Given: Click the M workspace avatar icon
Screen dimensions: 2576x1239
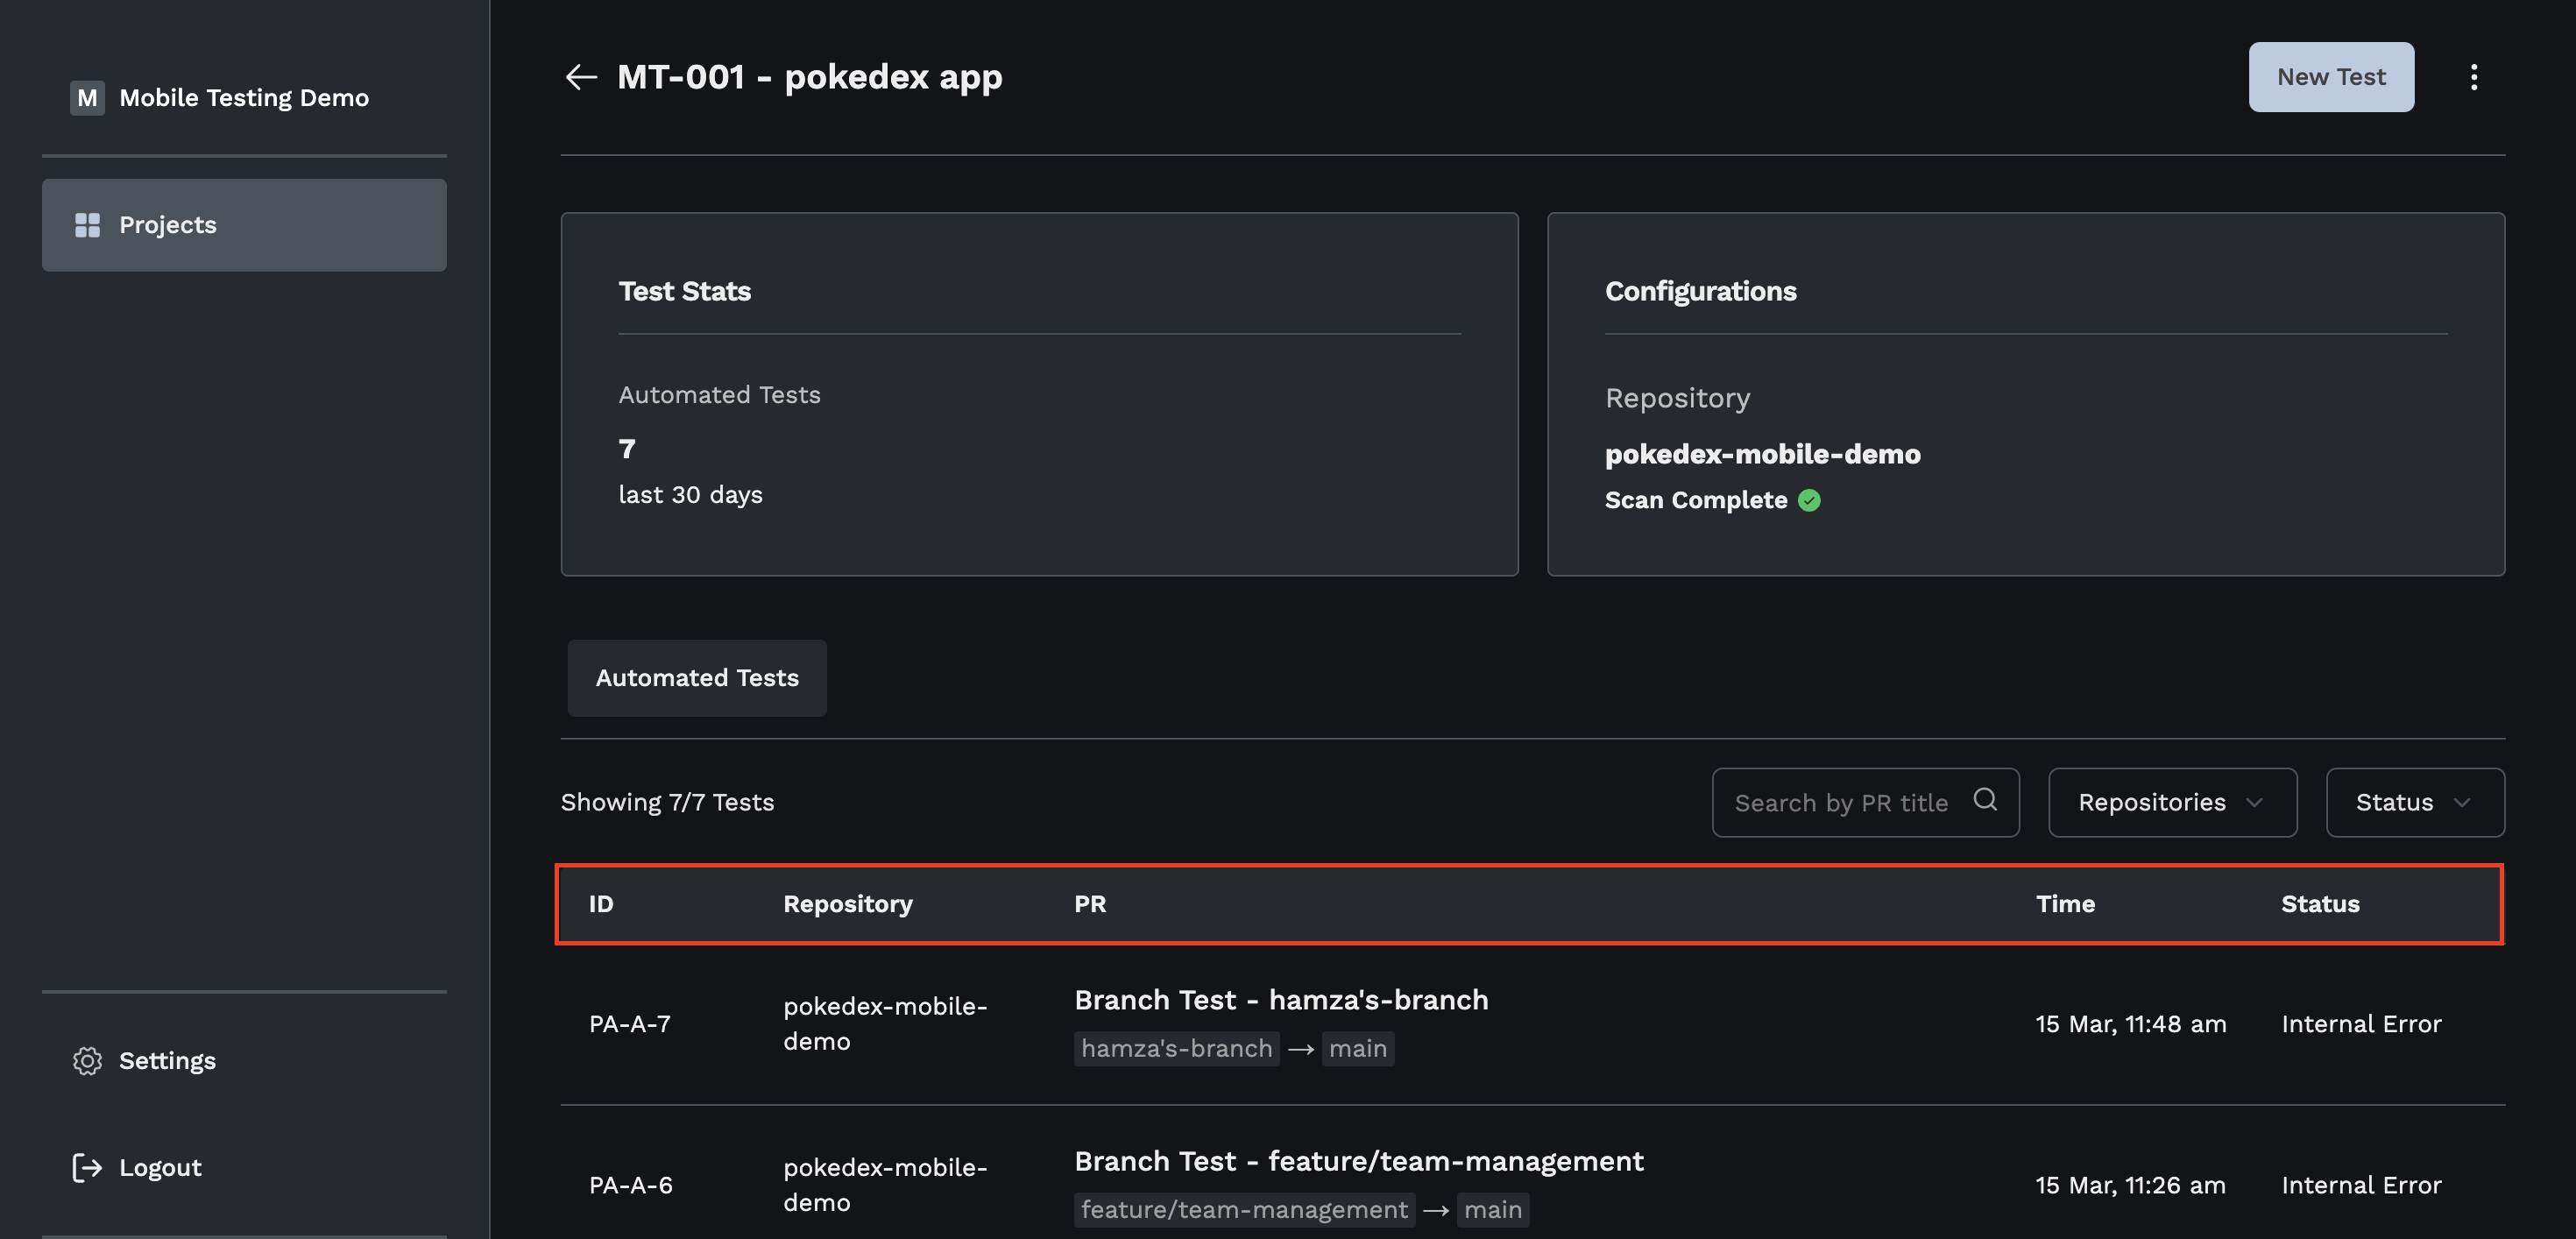Looking at the screenshot, I should (x=87, y=97).
